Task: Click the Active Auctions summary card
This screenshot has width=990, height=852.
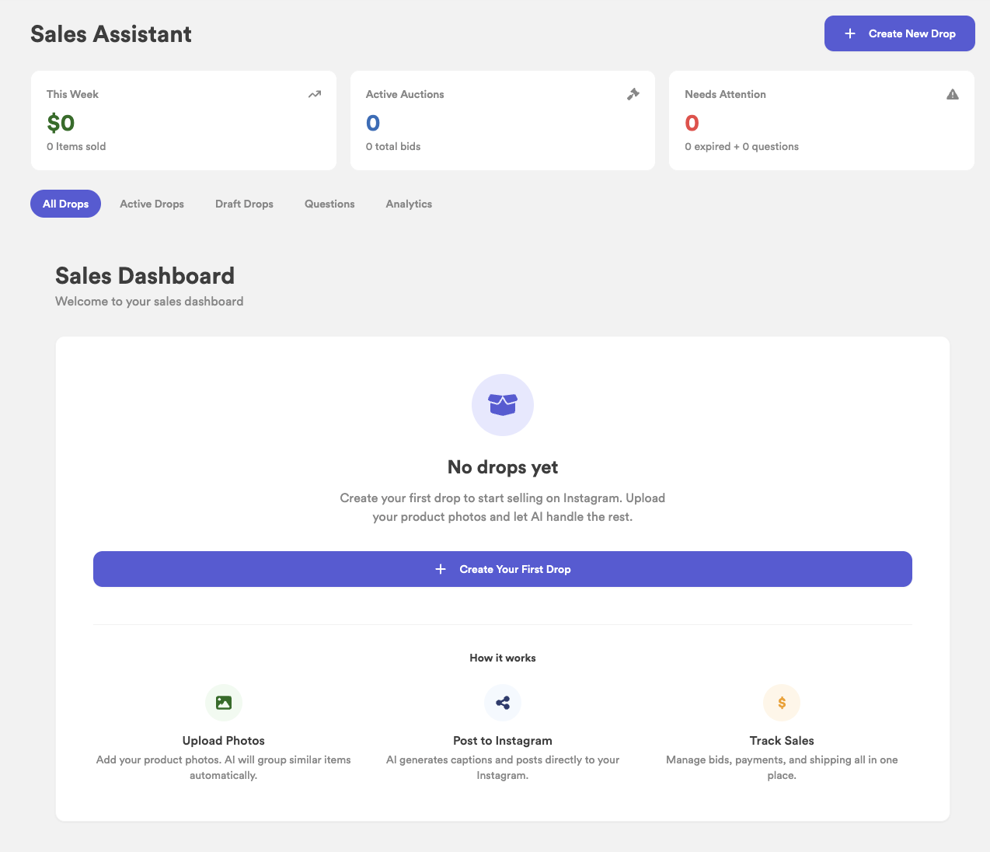Action: coord(502,120)
